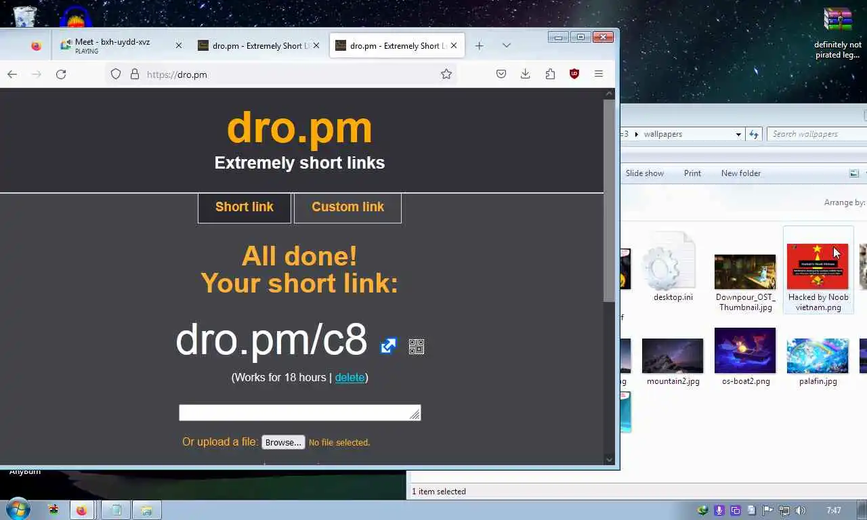Bookmark this page with the star
The width and height of the screenshot is (867, 520).
(446, 74)
